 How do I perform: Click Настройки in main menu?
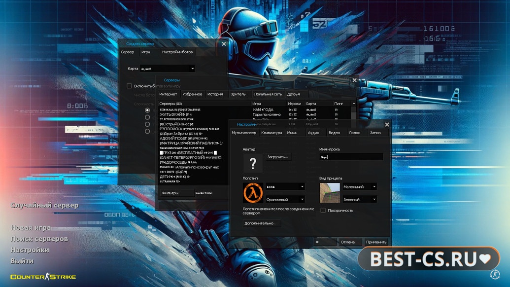[x=30, y=250]
